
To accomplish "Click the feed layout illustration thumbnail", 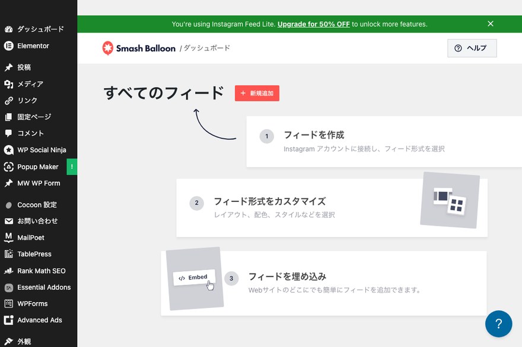I will coord(450,200).
